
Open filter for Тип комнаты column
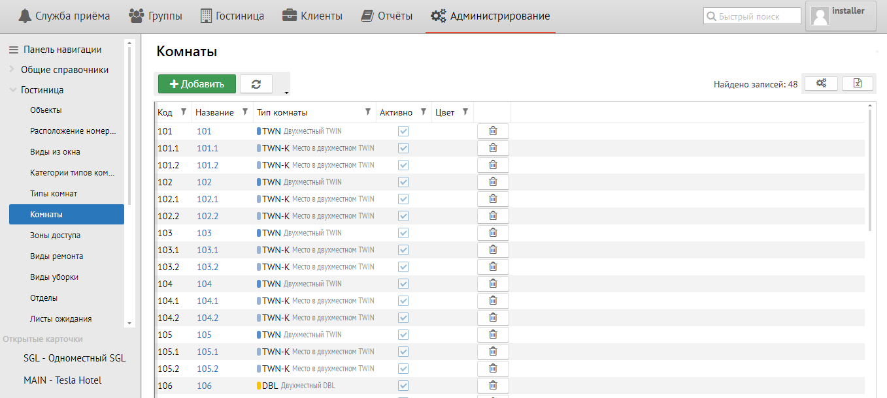point(368,112)
